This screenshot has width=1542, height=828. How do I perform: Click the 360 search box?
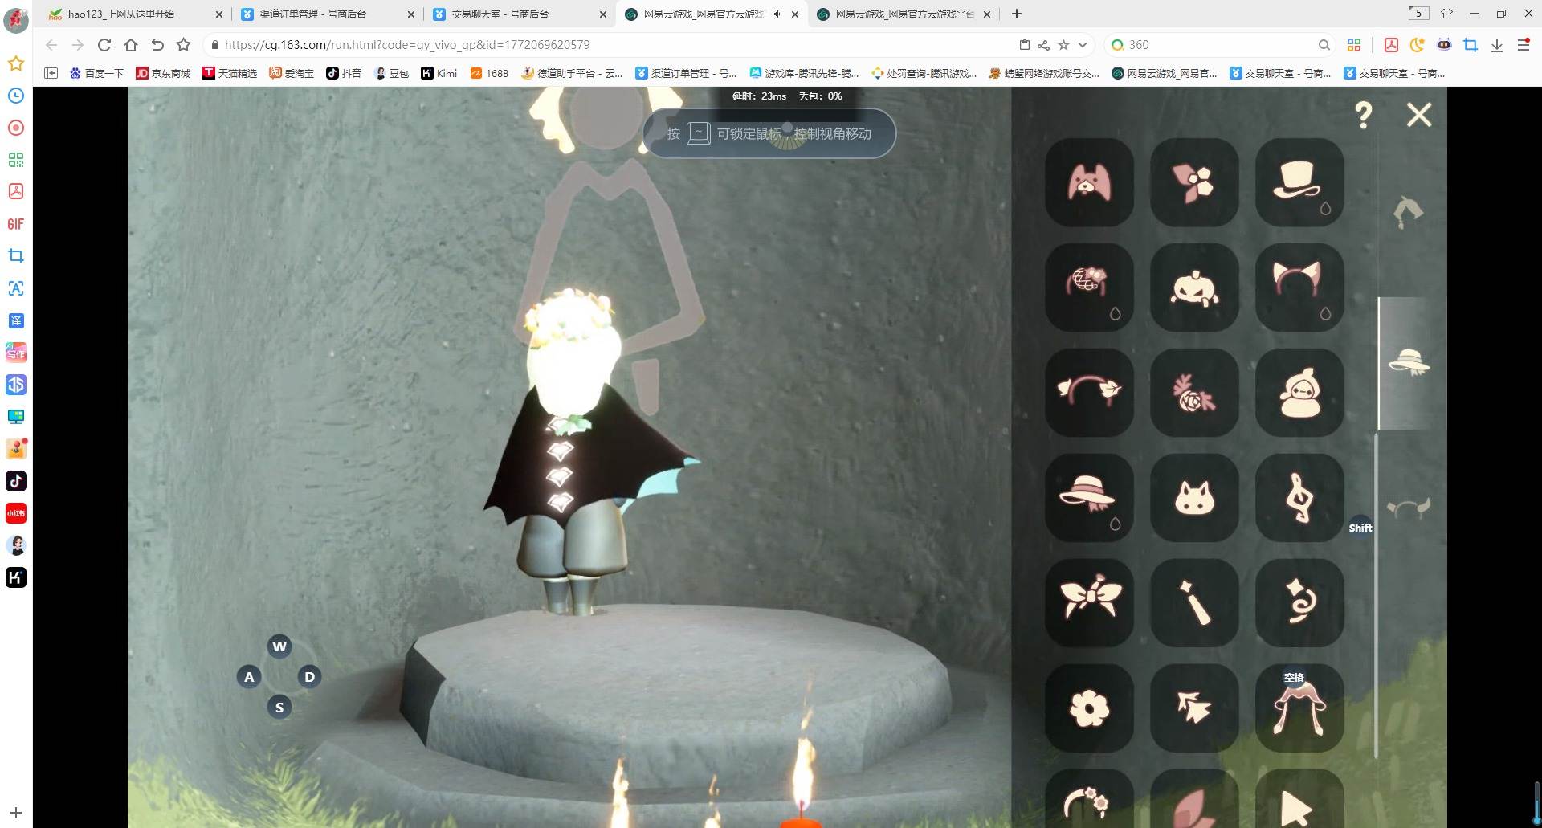(x=1221, y=45)
